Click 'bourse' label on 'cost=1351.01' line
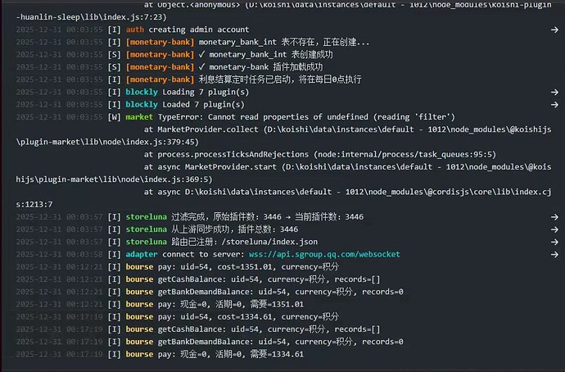Image resolution: width=565 pixels, height=372 pixels. tap(139, 267)
